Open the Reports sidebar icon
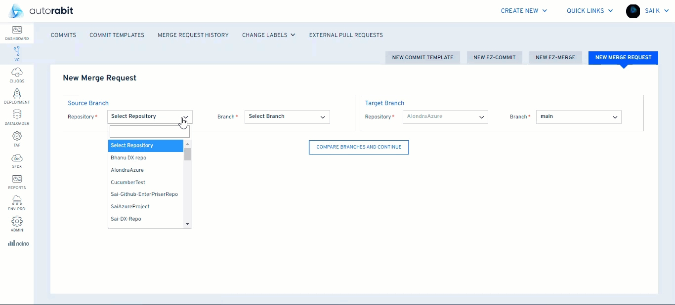 click(x=17, y=180)
